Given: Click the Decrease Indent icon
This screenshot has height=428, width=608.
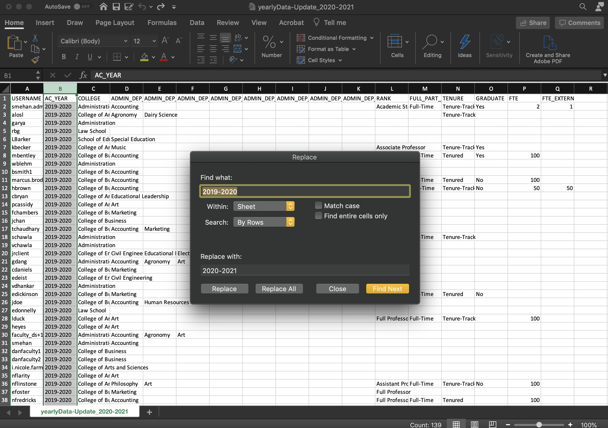Looking at the screenshot, I should (x=201, y=60).
